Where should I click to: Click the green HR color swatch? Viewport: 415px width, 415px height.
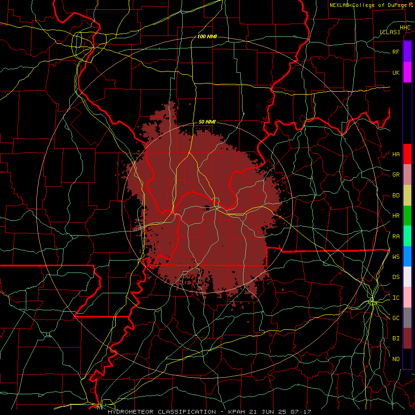[407, 216]
